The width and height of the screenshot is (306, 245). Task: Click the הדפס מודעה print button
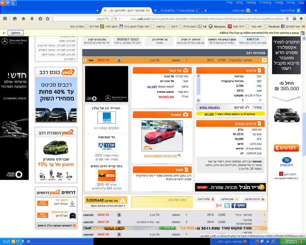[255, 199]
